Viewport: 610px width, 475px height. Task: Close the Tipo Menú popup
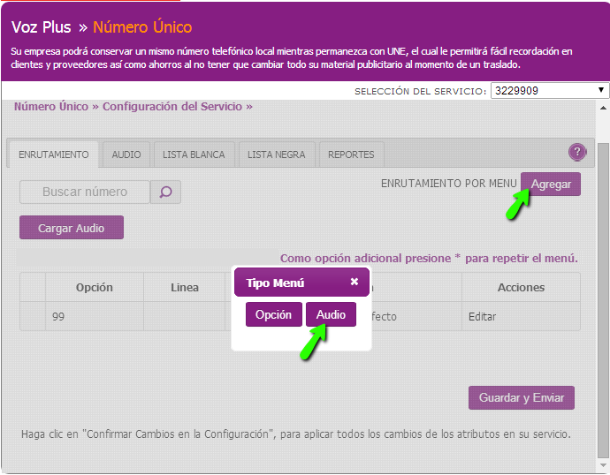click(x=354, y=282)
